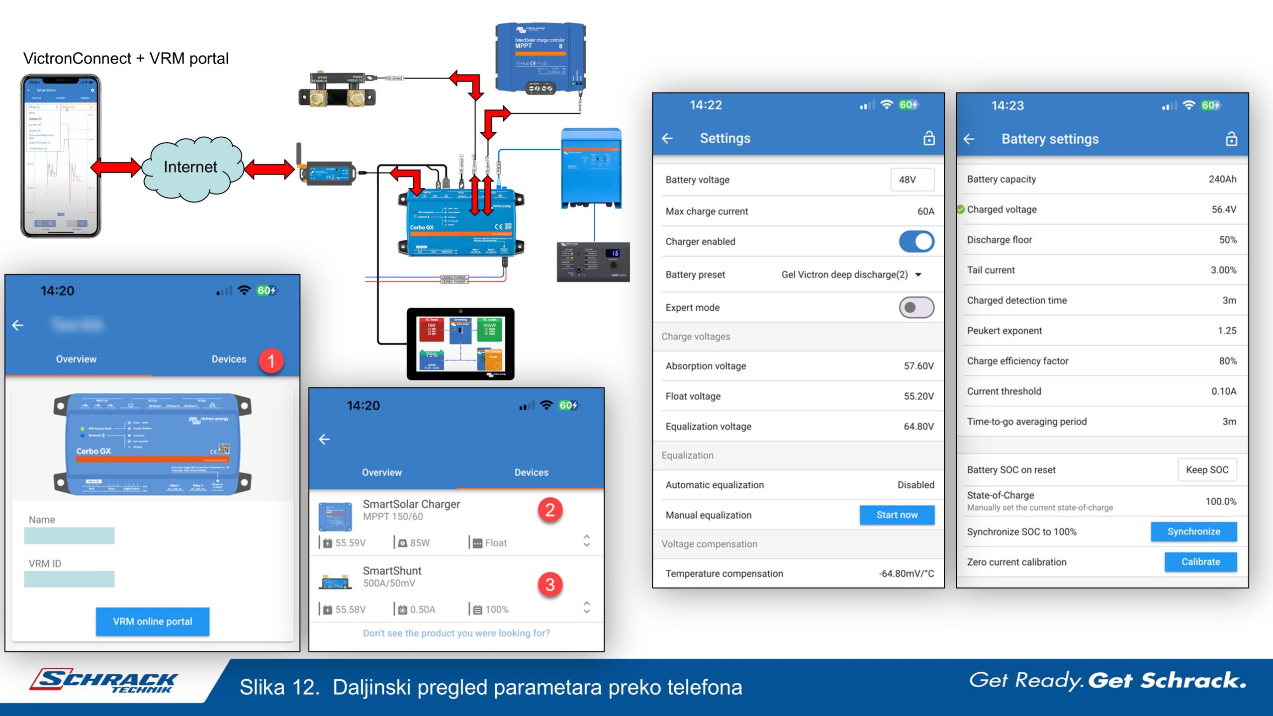The width and height of the screenshot is (1273, 716).
Task: Click the Keep SOC option field
Action: click(1207, 469)
